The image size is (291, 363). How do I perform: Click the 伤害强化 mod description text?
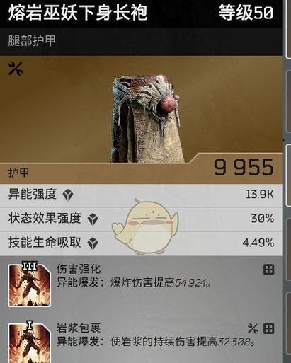point(134,282)
